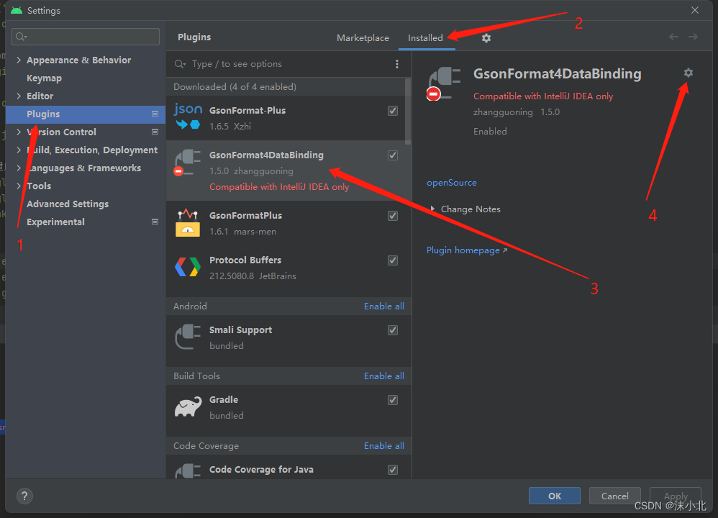Image resolution: width=718 pixels, height=518 pixels.
Task: Click the plugin list vertical scrollbar
Action: (x=408, y=112)
